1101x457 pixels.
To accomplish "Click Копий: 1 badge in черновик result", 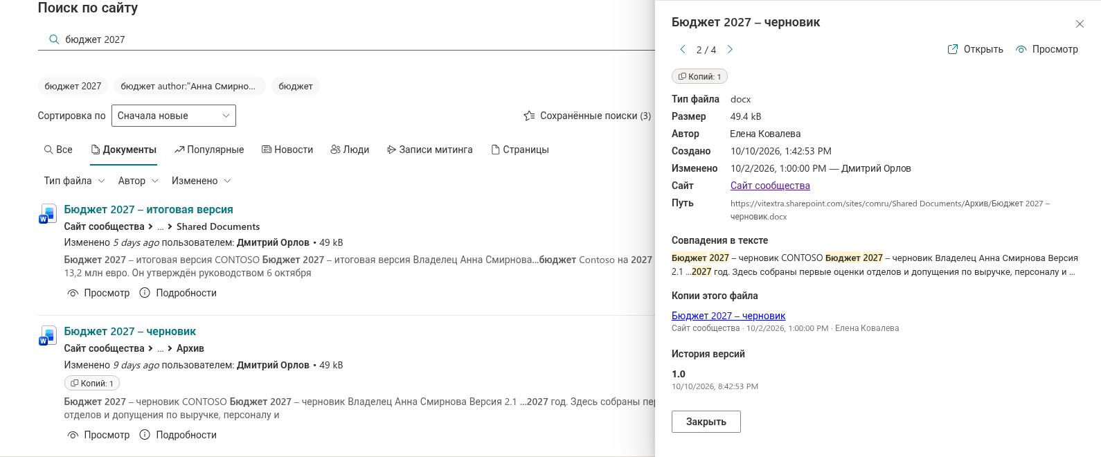I will pos(92,383).
